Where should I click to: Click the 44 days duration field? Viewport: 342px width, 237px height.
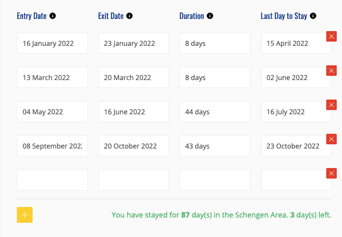pos(215,112)
